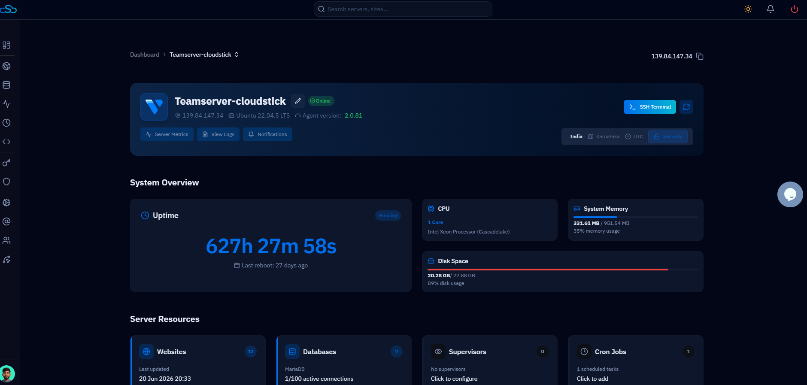The width and height of the screenshot is (807, 385).
Task: Click the CPU 1 Core text
Action: (x=435, y=222)
